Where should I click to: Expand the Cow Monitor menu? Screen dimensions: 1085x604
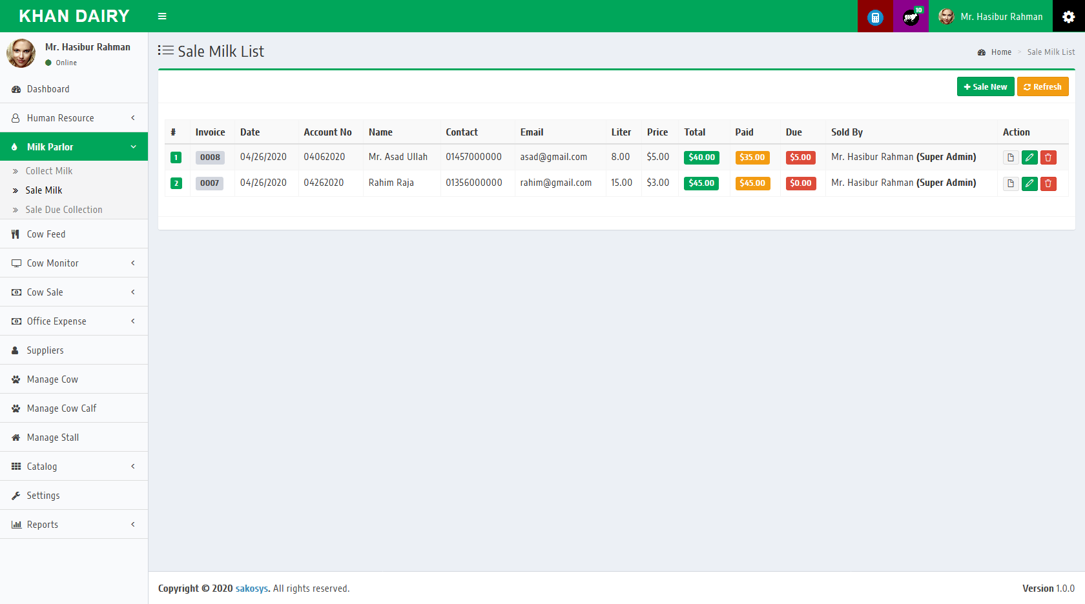coord(74,263)
